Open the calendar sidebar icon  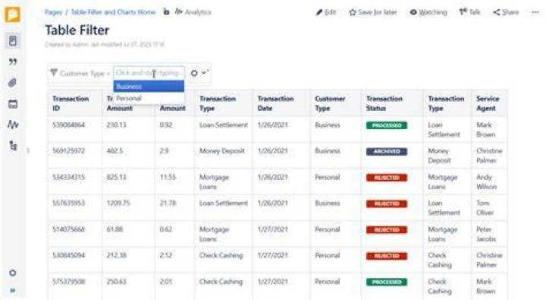pyautogui.click(x=13, y=104)
